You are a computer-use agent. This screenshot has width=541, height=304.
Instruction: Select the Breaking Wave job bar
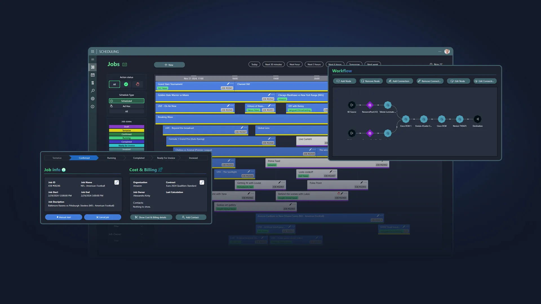pos(241,119)
